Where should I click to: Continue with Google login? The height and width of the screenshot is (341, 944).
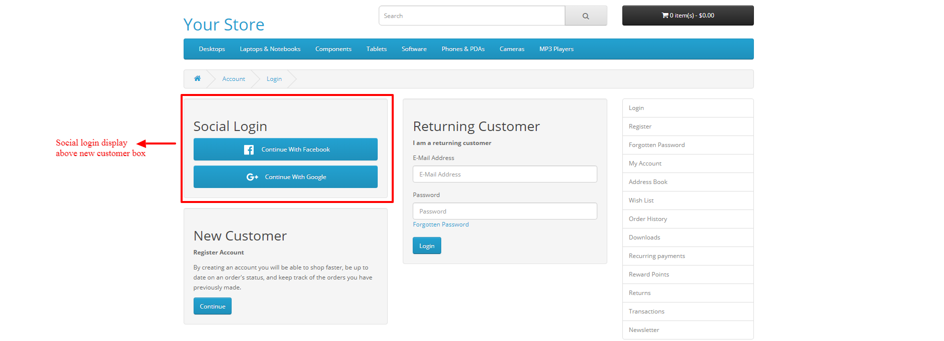[285, 177]
